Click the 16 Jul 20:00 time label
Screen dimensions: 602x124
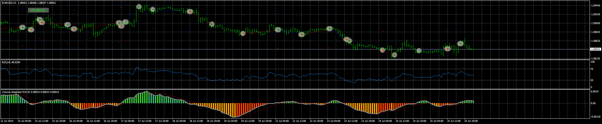click(110, 121)
